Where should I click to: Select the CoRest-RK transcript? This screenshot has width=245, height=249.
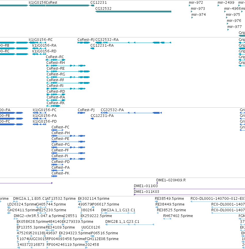54,106
